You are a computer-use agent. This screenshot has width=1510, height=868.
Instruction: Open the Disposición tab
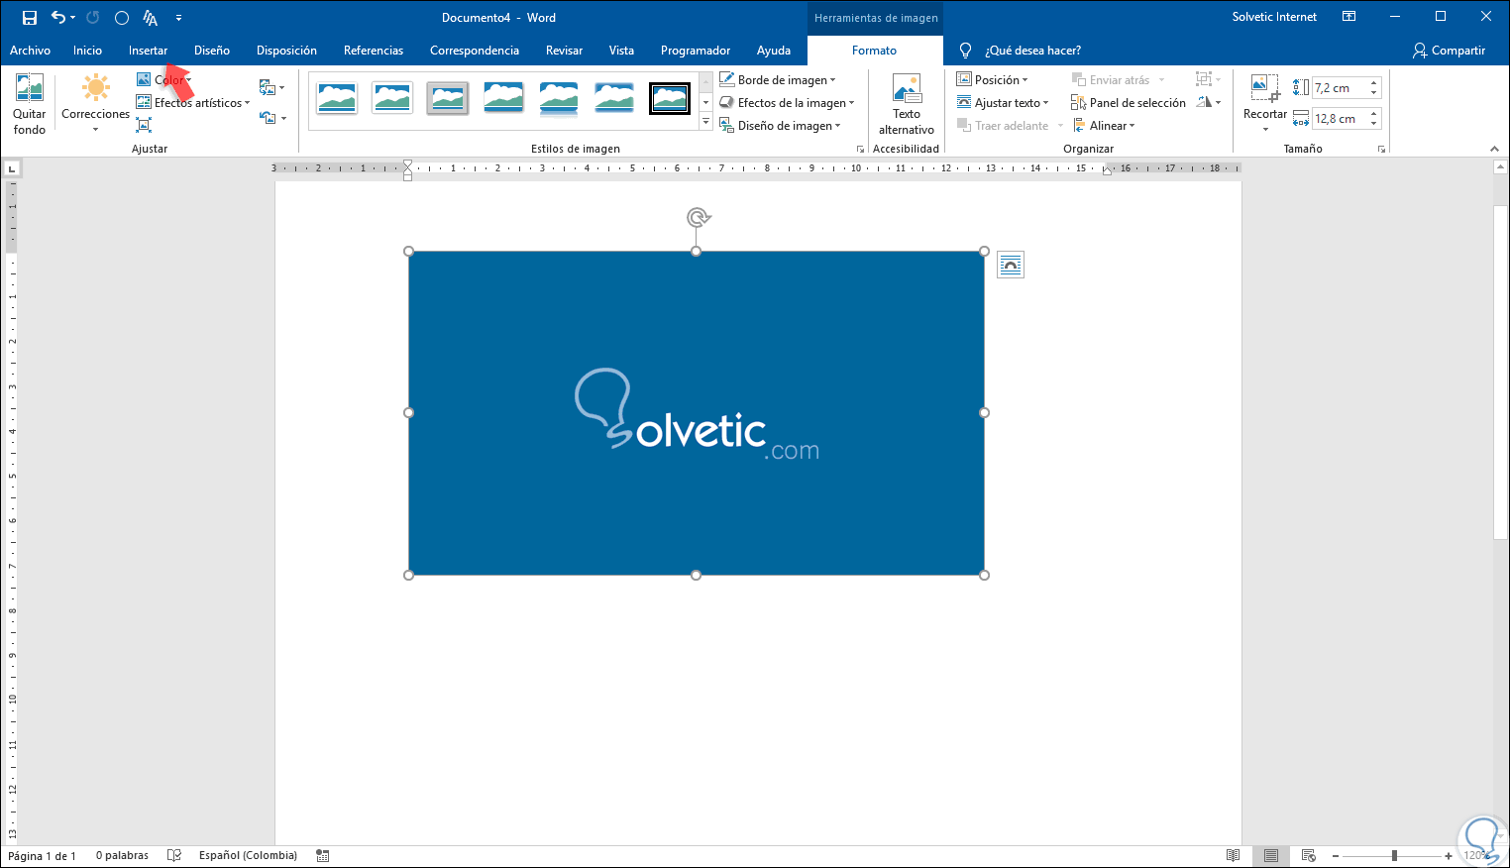coord(286,51)
